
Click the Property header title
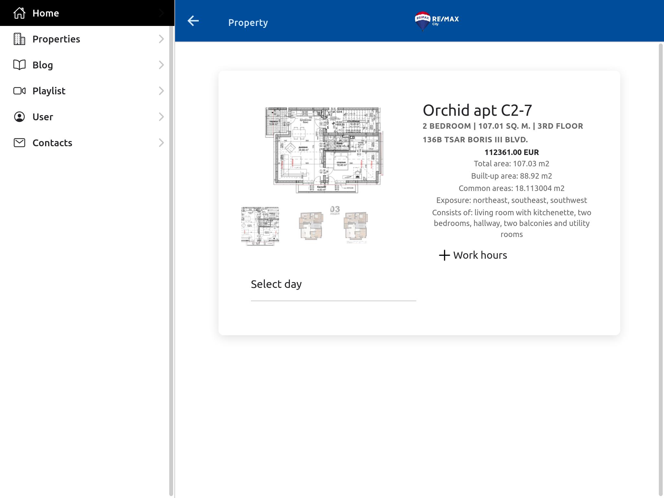(x=248, y=23)
